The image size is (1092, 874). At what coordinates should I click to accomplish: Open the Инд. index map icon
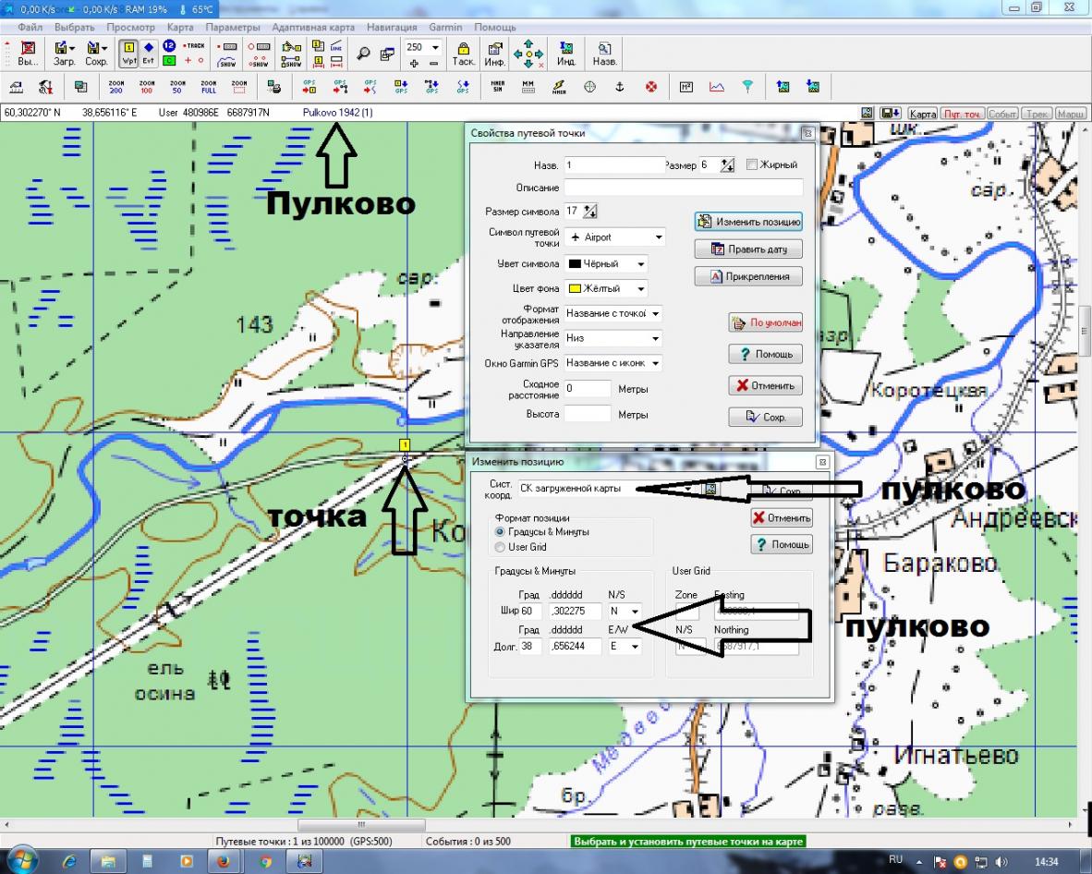pyautogui.click(x=566, y=54)
